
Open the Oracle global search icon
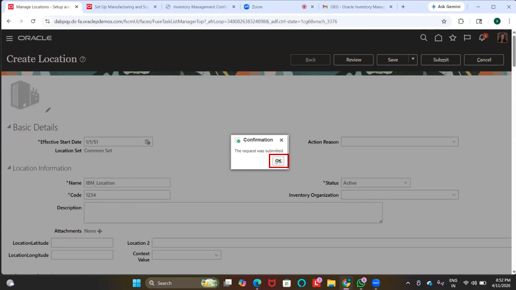[x=424, y=38]
